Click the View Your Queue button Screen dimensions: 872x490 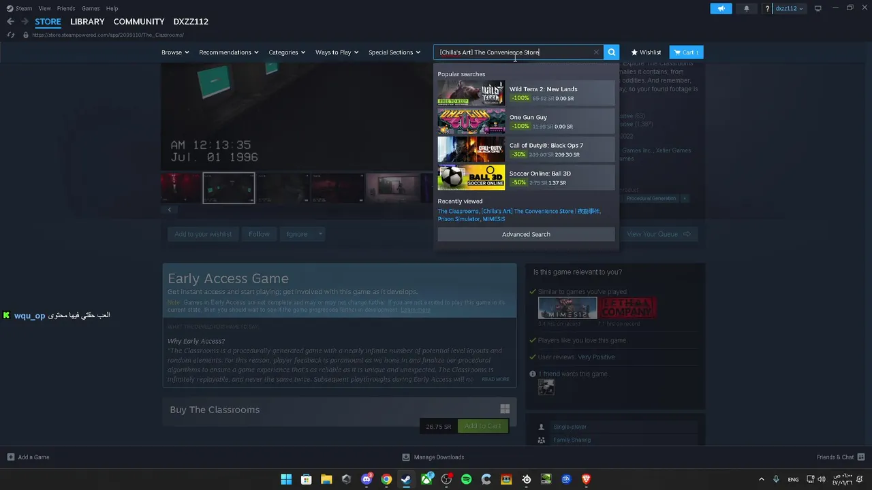(x=659, y=234)
